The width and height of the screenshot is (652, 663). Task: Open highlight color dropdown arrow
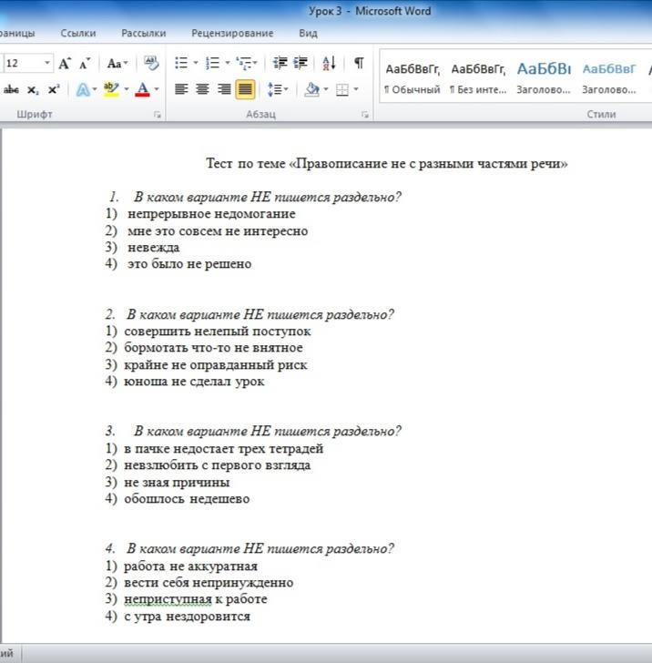pyautogui.click(x=127, y=89)
